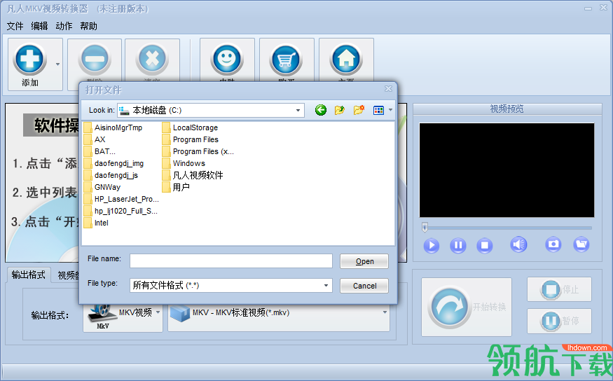Close the 打开文件 dialog

[388, 89]
